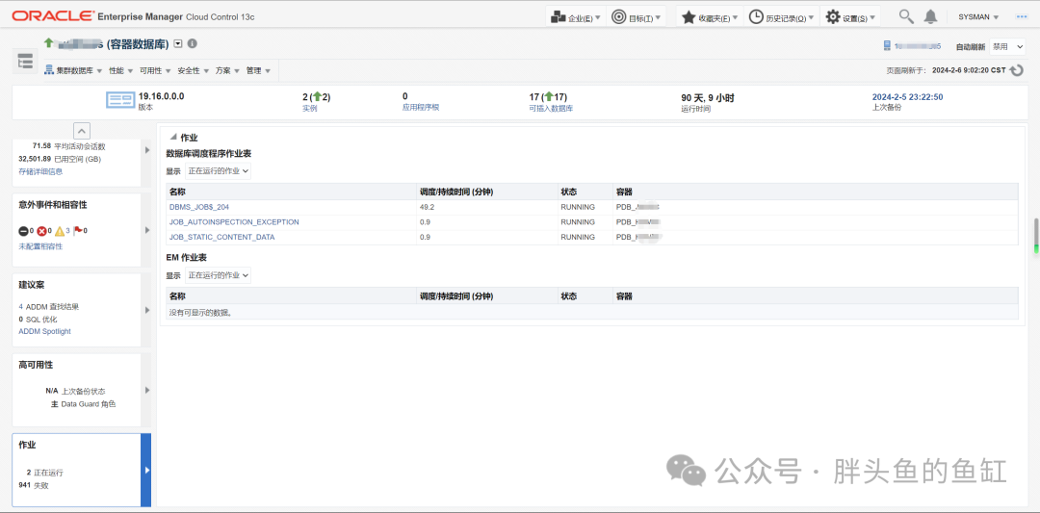Open the 企业(E) Enterprise menu
The image size is (1040, 513).
point(576,17)
